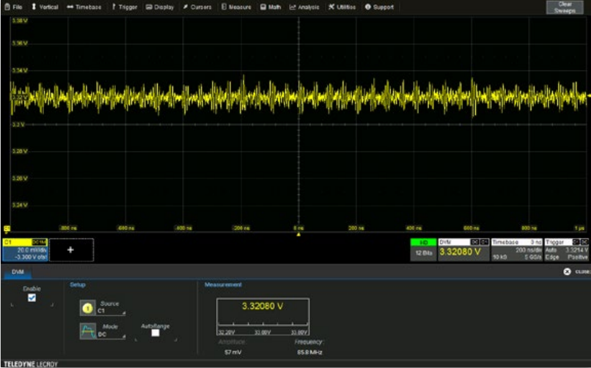Screen dimensions: 591x368
Task: Open the Trigger descriptor box
Action: (x=567, y=249)
